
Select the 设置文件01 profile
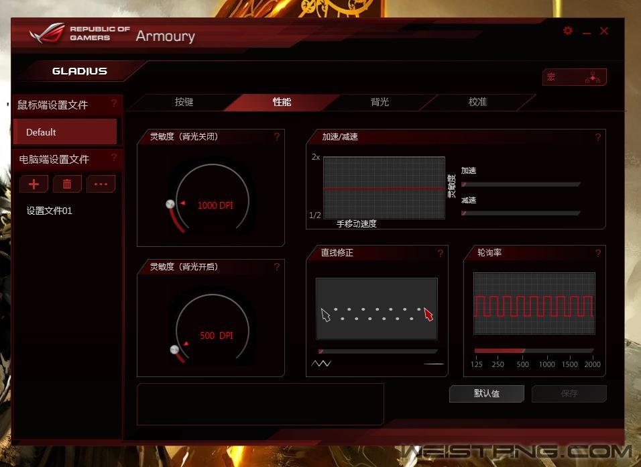pos(50,211)
